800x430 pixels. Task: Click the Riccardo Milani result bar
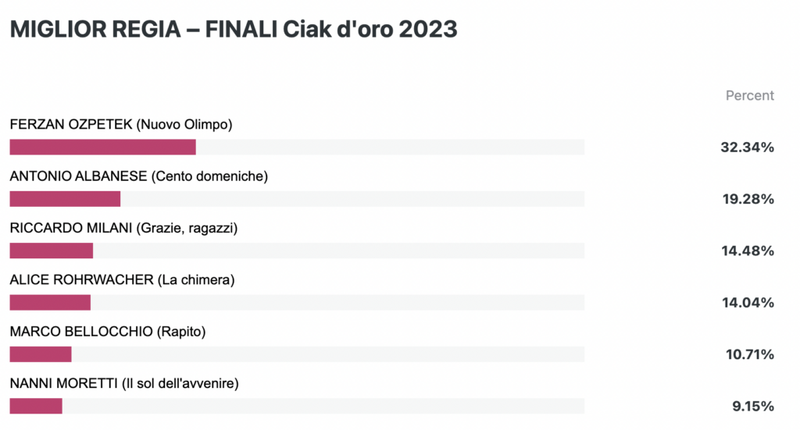click(x=297, y=251)
